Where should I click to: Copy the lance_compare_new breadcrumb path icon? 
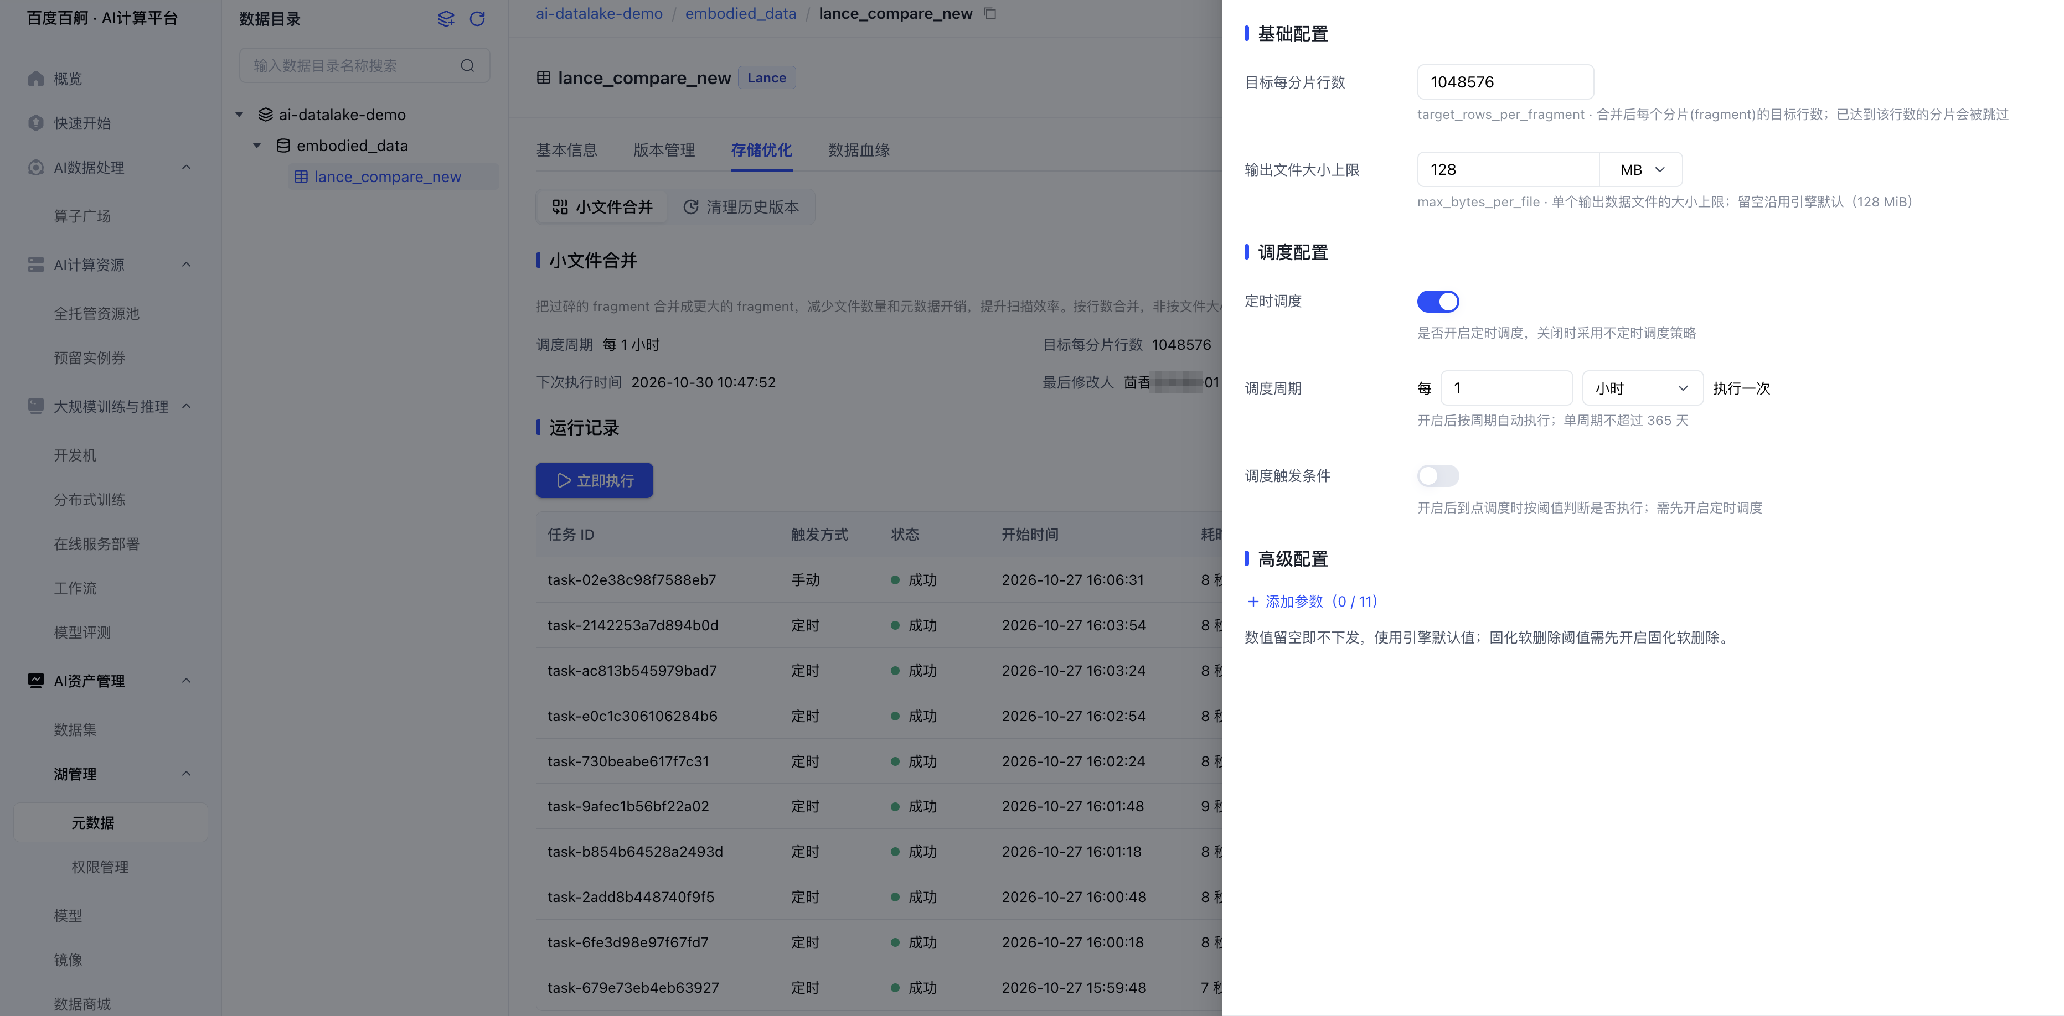(x=990, y=14)
